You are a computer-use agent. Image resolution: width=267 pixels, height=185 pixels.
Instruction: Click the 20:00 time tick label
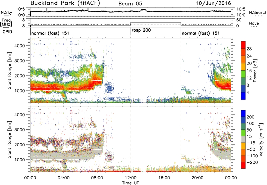coord(198,178)
